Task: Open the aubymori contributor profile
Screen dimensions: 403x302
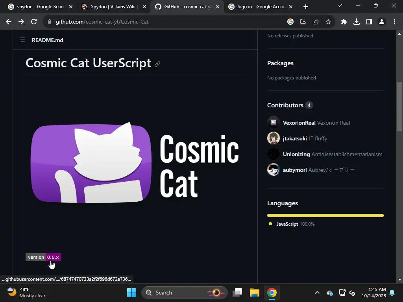Action: (295, 170)
